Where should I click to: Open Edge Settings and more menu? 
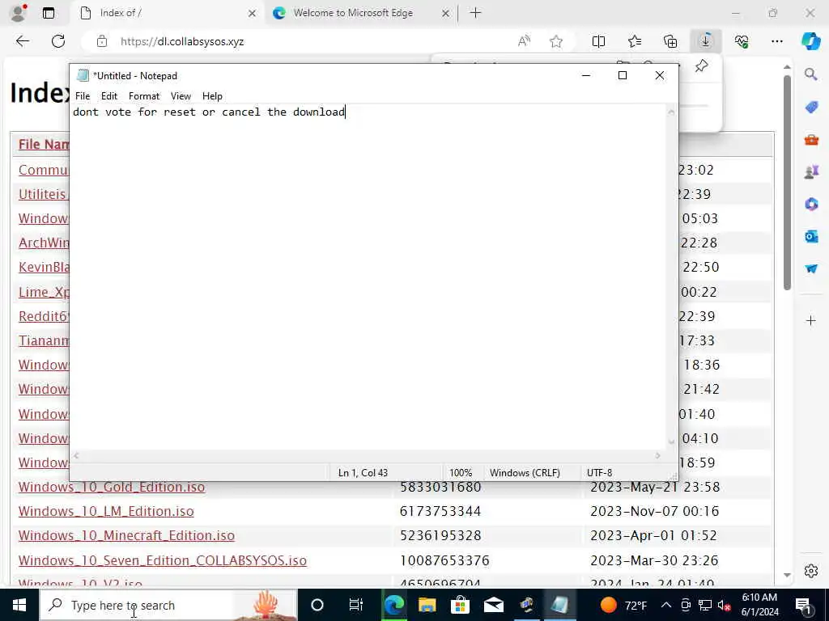click(x=776, y=41)
